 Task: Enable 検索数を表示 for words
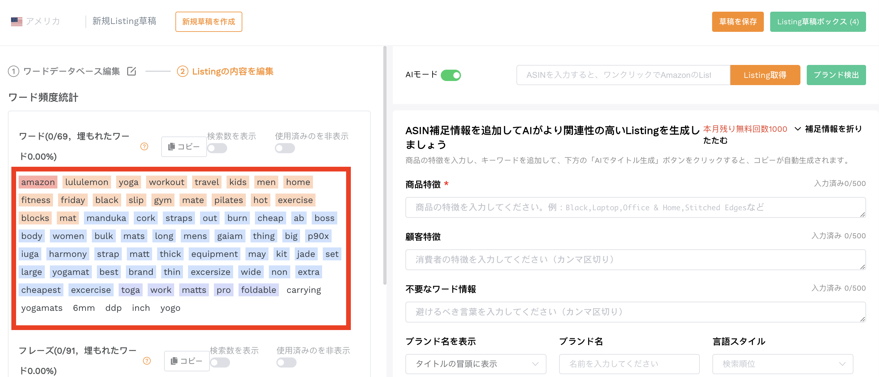coord(217,148)
